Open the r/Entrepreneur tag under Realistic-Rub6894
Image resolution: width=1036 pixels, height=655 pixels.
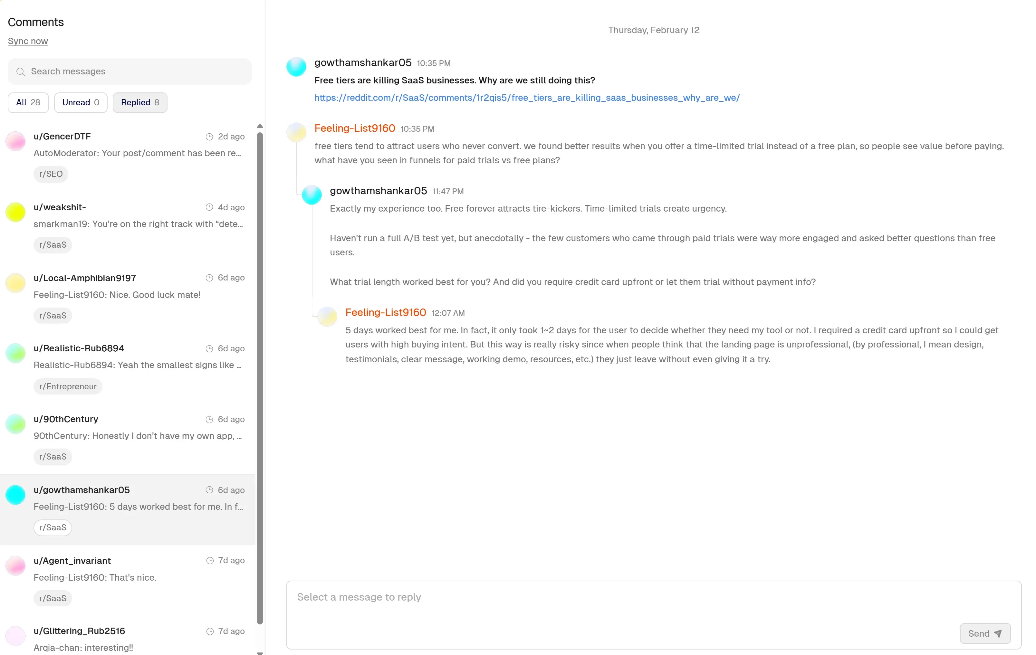pyautogui.click(x=67, y=386)
